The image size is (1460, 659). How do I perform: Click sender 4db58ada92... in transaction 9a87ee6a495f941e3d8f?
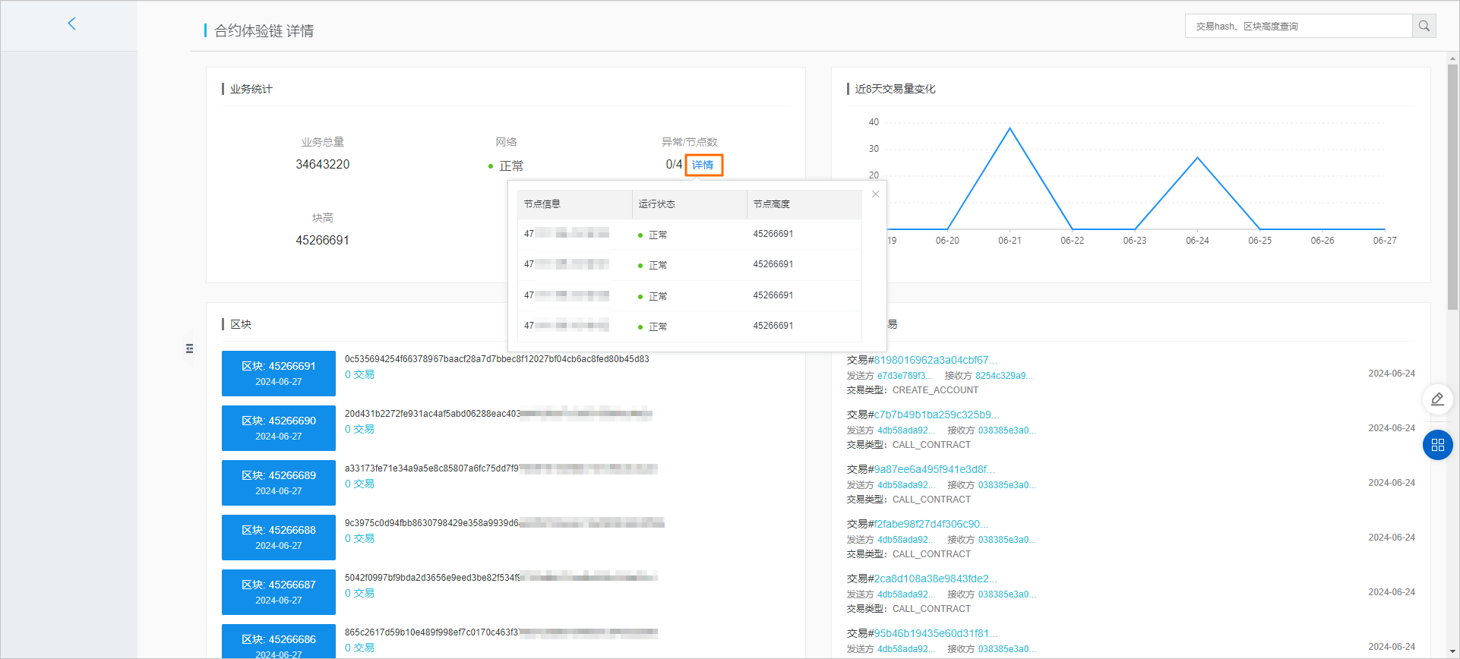click(906, 485)
